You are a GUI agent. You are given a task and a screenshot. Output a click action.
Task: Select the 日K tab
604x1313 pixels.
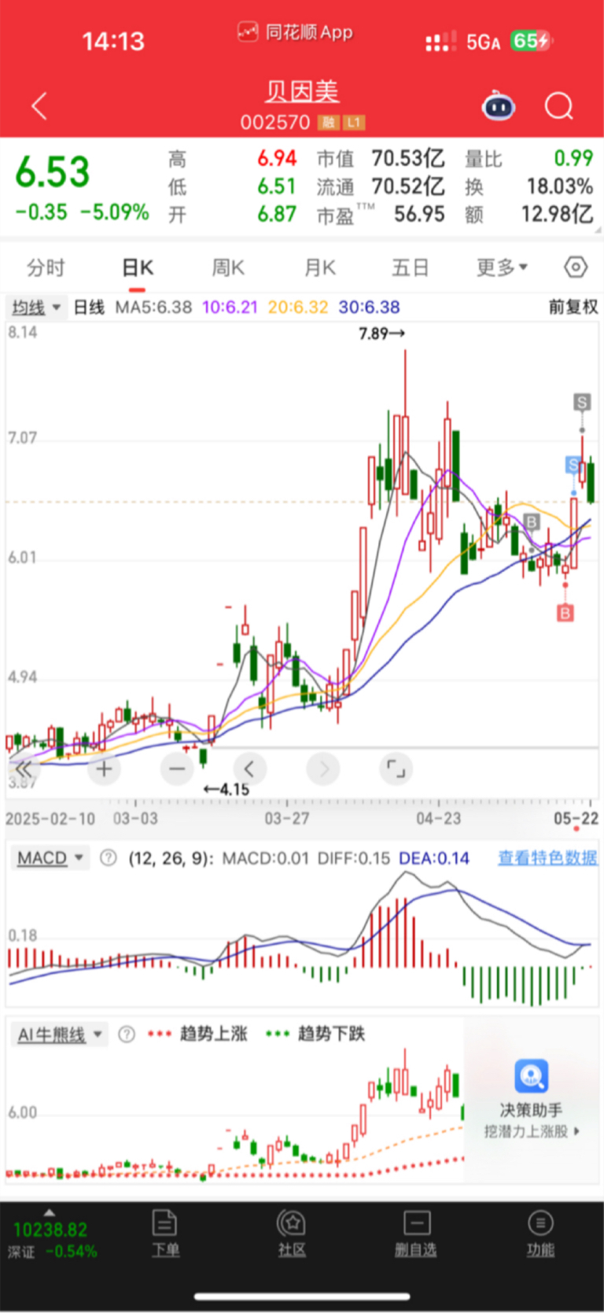(x=138, y=267)
